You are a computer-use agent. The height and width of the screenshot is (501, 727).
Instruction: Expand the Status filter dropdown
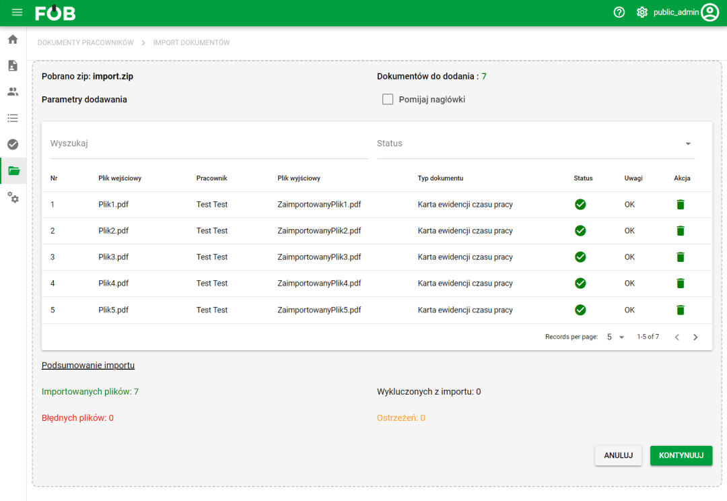(688, 143)
